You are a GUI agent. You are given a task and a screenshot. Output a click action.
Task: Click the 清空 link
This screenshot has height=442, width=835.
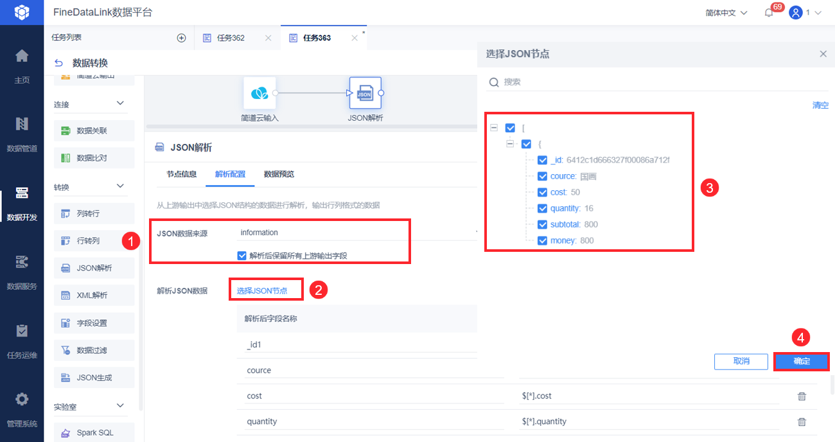[x=820, y=105]
